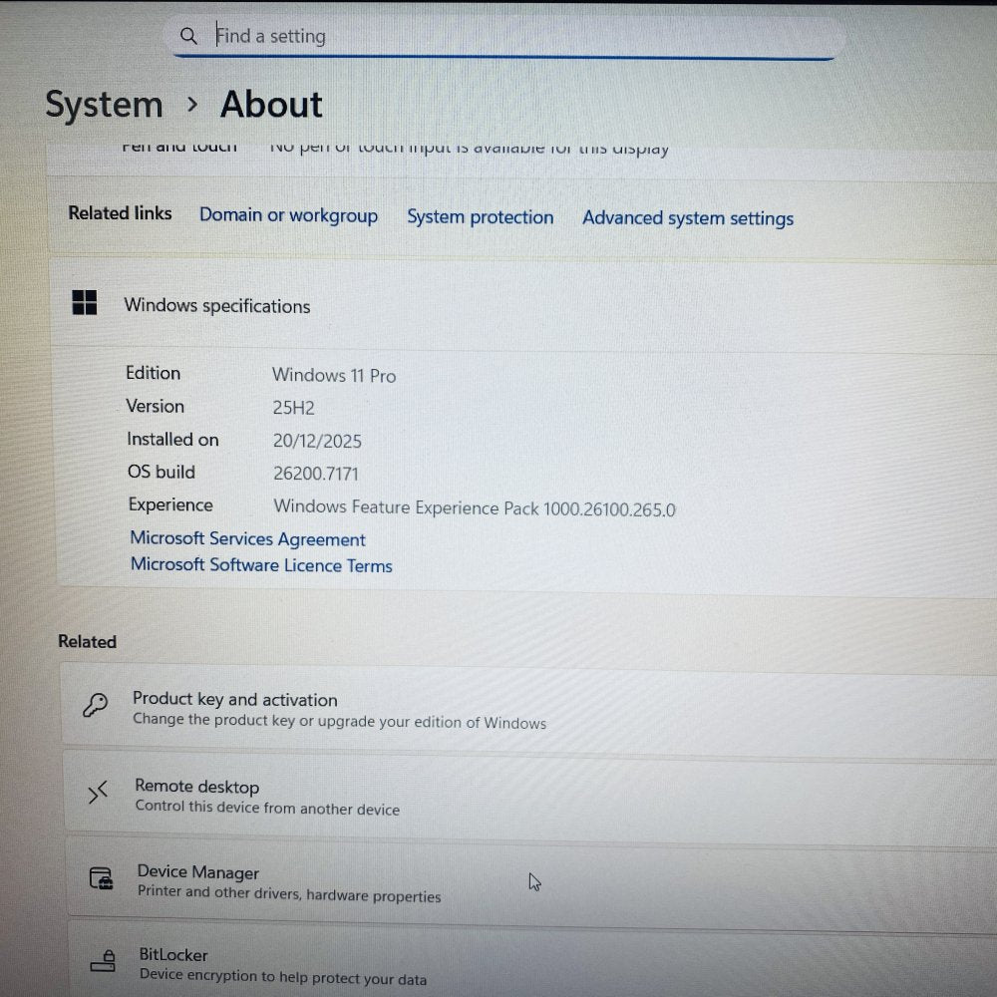
Task: Open the Domain or workgroup link
Action: coord(288,215)
